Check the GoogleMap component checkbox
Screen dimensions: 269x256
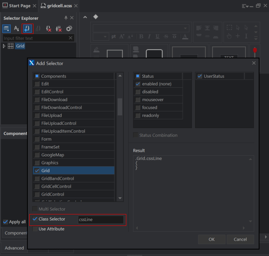click(x=37, y=155)
